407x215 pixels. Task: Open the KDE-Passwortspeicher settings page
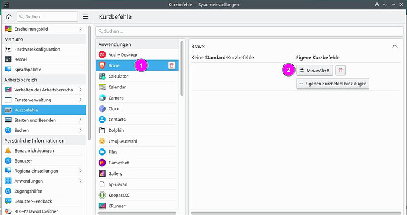pos(44,211)
